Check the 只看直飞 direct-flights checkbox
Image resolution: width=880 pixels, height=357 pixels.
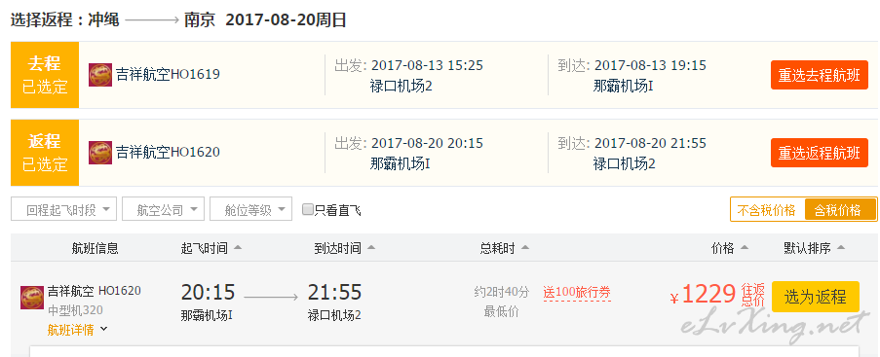click(x=308, y=209)
